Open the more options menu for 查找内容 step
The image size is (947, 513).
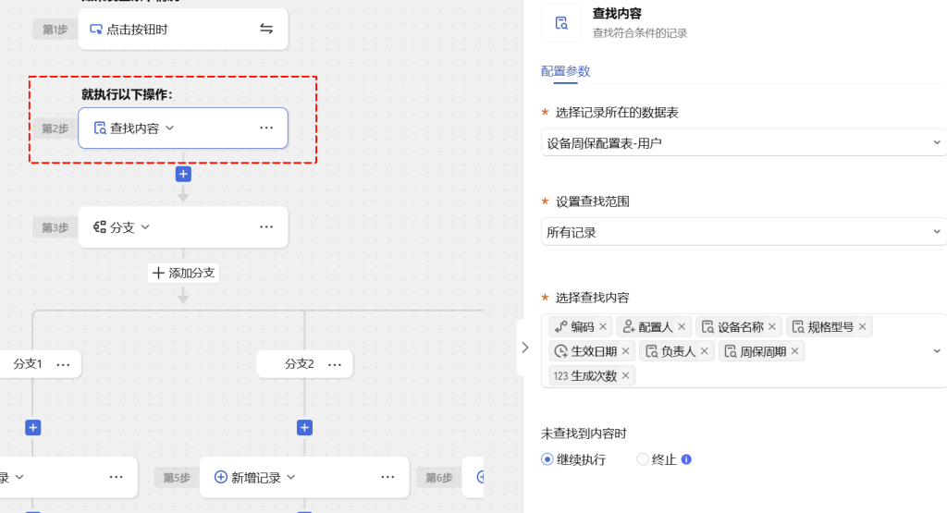266,128
